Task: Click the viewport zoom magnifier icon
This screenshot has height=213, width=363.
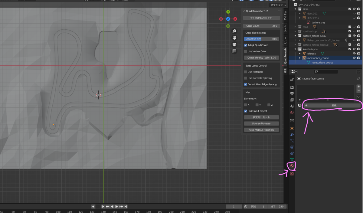Action: tap(234, 31)
